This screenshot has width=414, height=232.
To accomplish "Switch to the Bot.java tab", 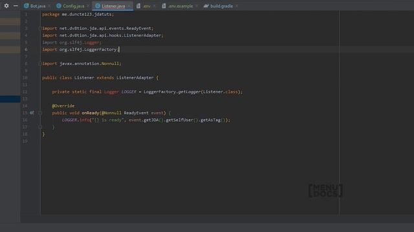I will [38, 6].
